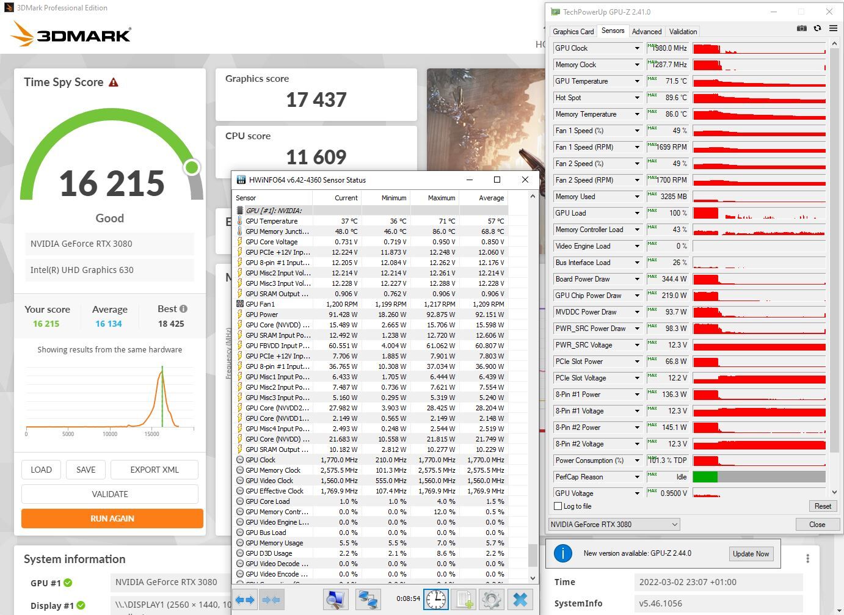Click bolt icon of GPU Power row

pos(240,314)
